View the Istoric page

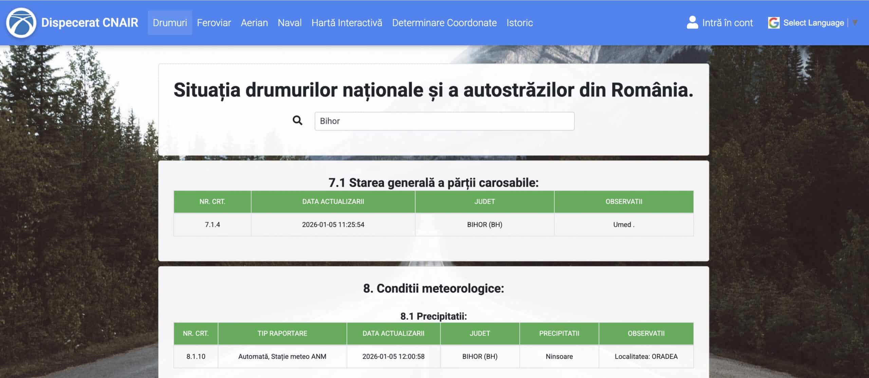(x=519, y=23)
